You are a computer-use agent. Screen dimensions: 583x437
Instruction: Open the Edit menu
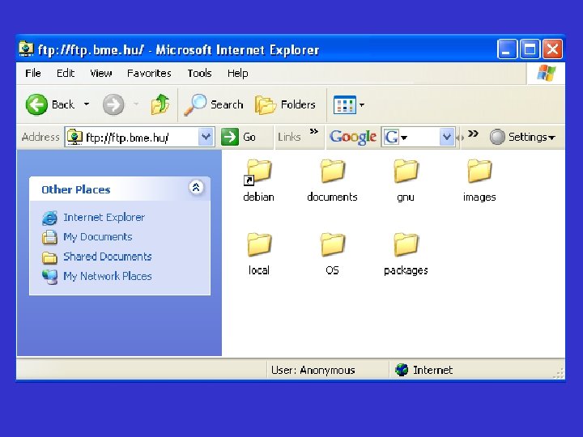click(x=66, y=73)
